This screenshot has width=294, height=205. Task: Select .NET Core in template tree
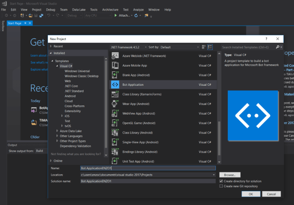coord(71,86)
